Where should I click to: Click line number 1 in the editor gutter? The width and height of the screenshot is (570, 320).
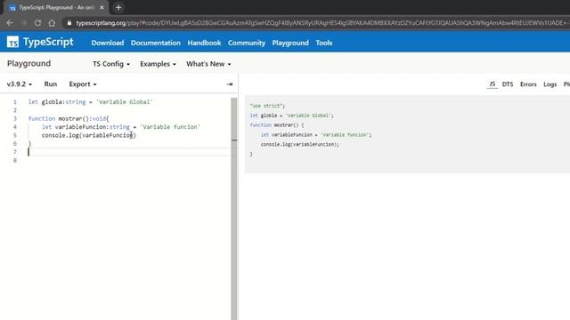15,102
